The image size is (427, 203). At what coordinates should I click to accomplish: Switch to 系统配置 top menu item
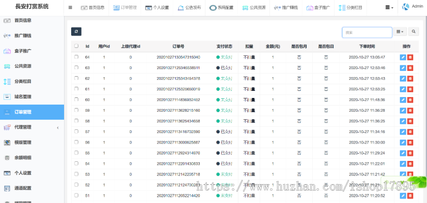221,8
